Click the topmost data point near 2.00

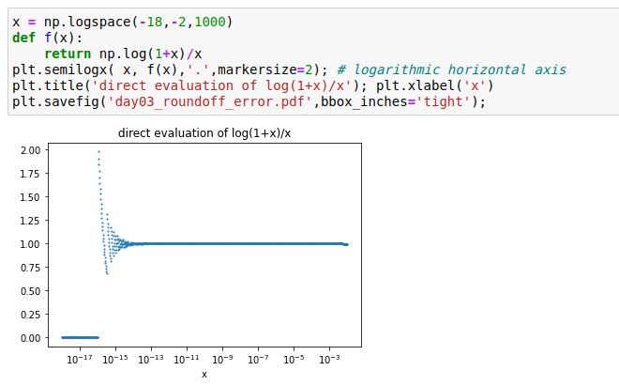[98, 151]
